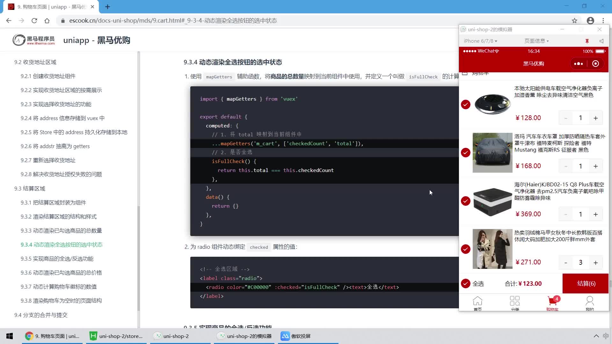Decrease quantity of ¥128.00 item
Screen dimensions: 612x344
click(566, 118)
